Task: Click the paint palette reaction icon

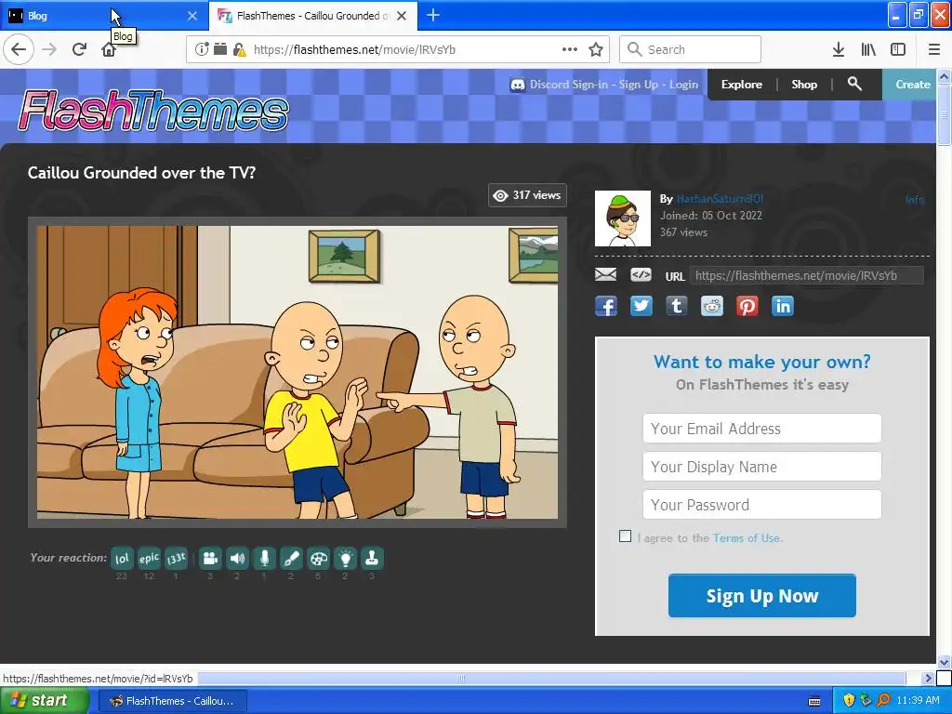Action: coord(318,558)
